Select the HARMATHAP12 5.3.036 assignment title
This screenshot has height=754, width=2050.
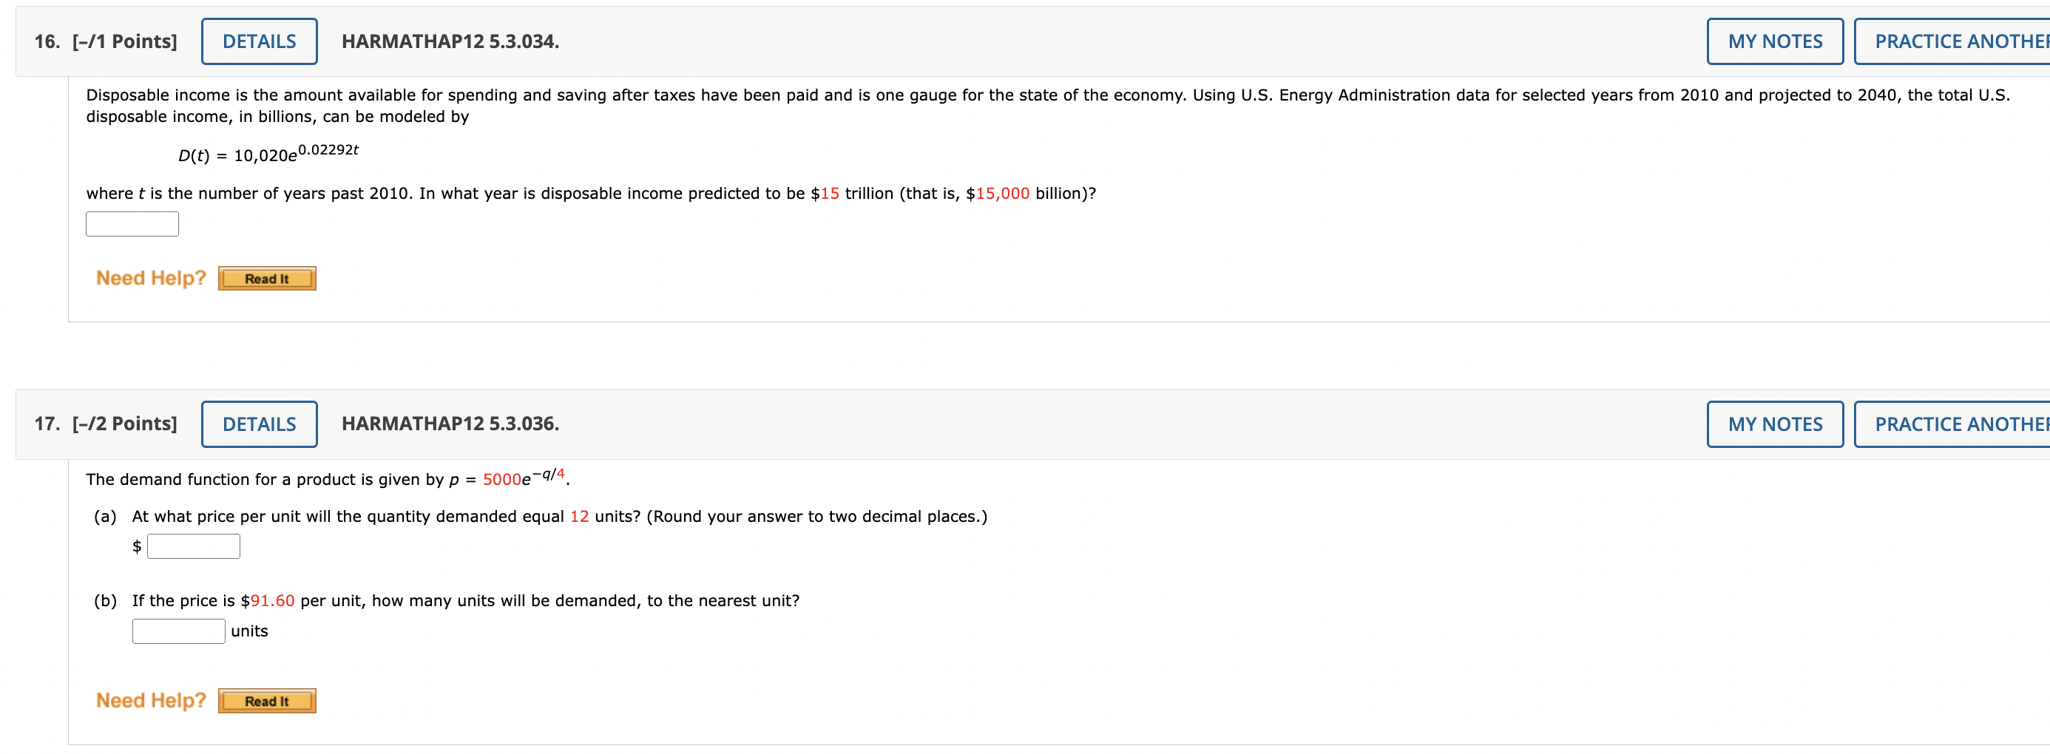point(450,424)
